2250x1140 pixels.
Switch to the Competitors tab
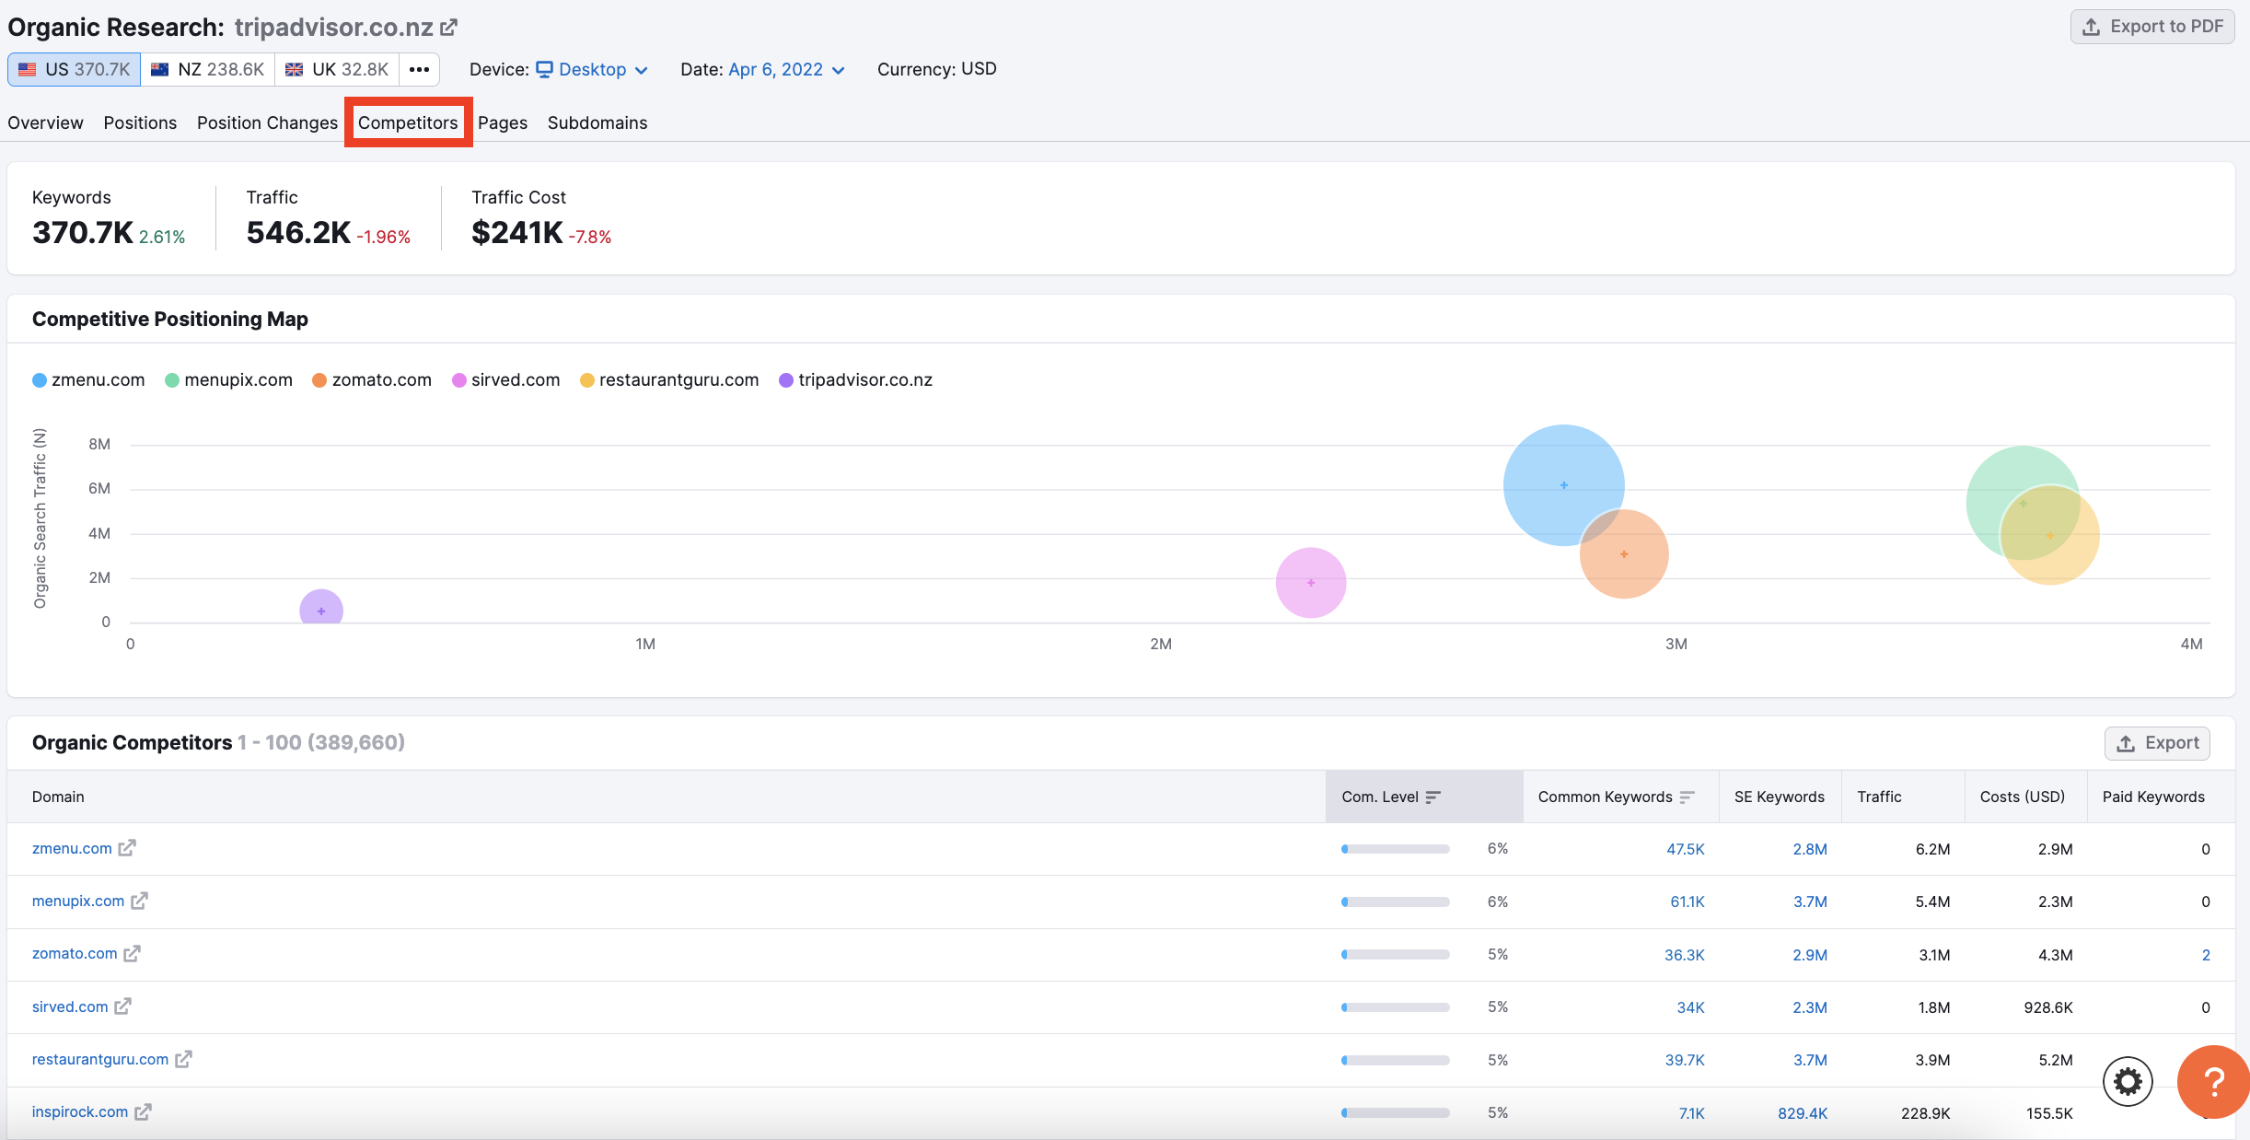click(408, 122)
